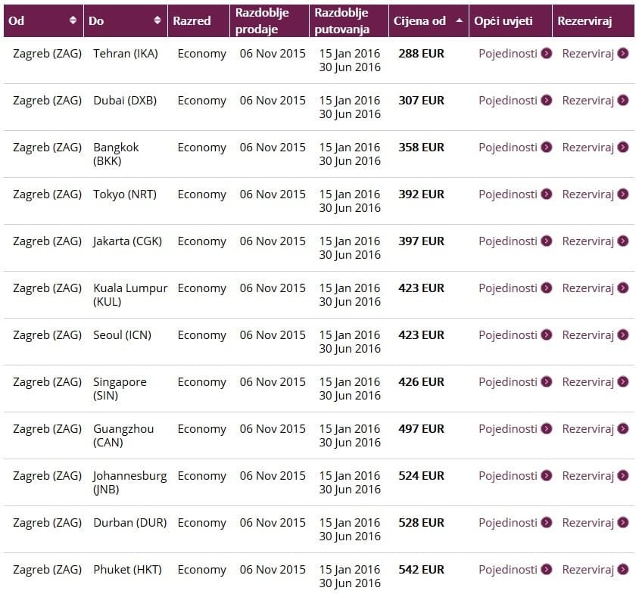639x594 pixels.
Task: Click the arrow icon beside Guangzhou Pojedinosti
Action: tap(546, 428)
